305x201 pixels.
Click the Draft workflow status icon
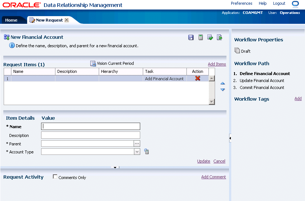pyautogui.click(x=237, y=51)
